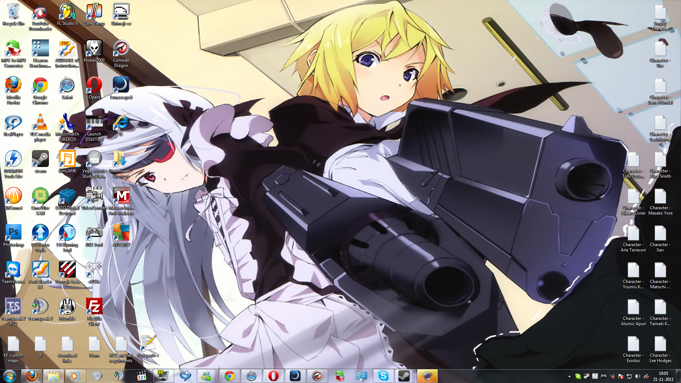
Task: Select the Opera desktop icon
Action: point(94,88)
